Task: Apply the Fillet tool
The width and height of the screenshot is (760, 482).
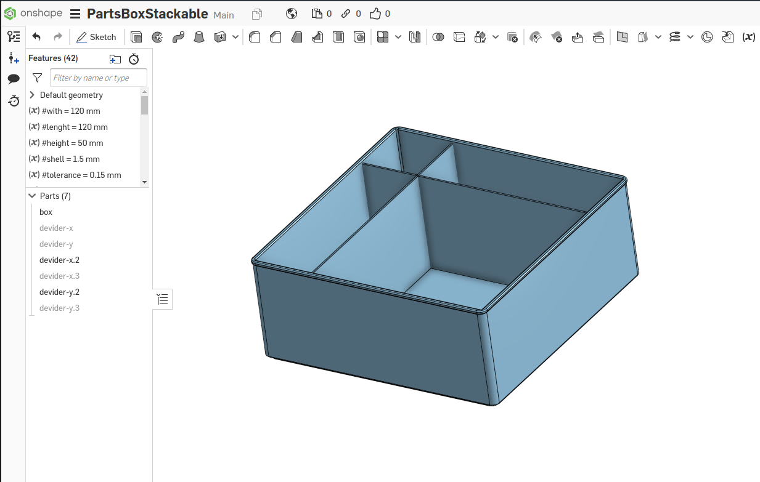Action: pos(254,37)
